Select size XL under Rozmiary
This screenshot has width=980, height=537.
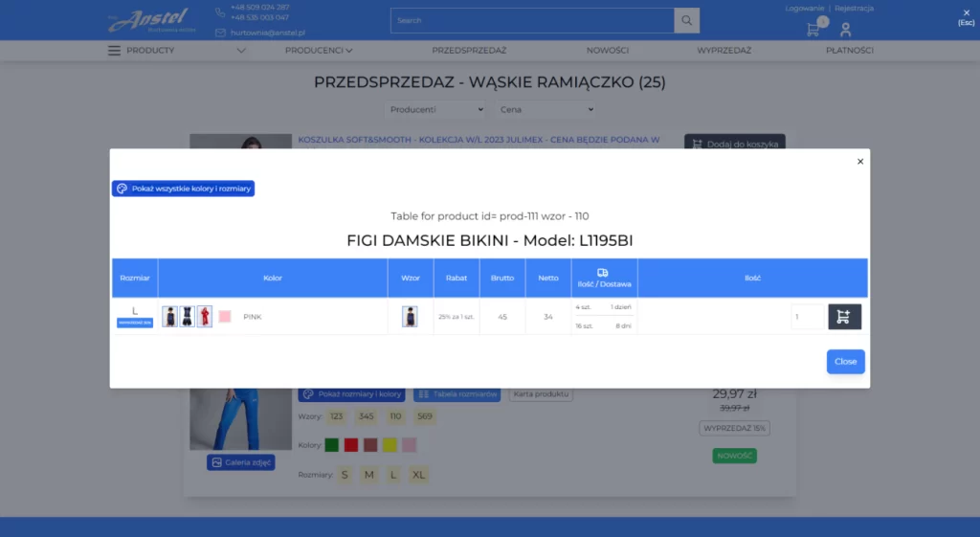(419, 475)
